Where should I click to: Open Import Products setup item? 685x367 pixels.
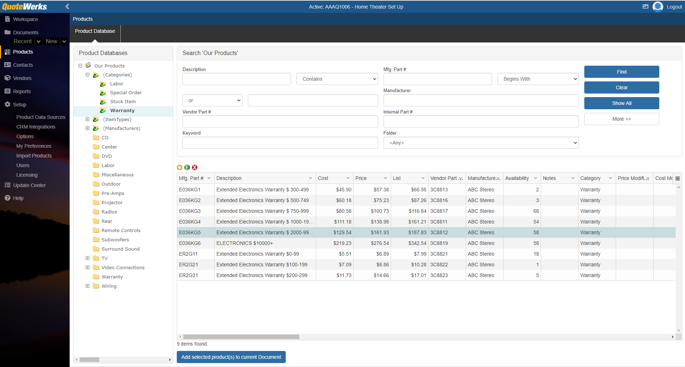(x=34, y=156)
